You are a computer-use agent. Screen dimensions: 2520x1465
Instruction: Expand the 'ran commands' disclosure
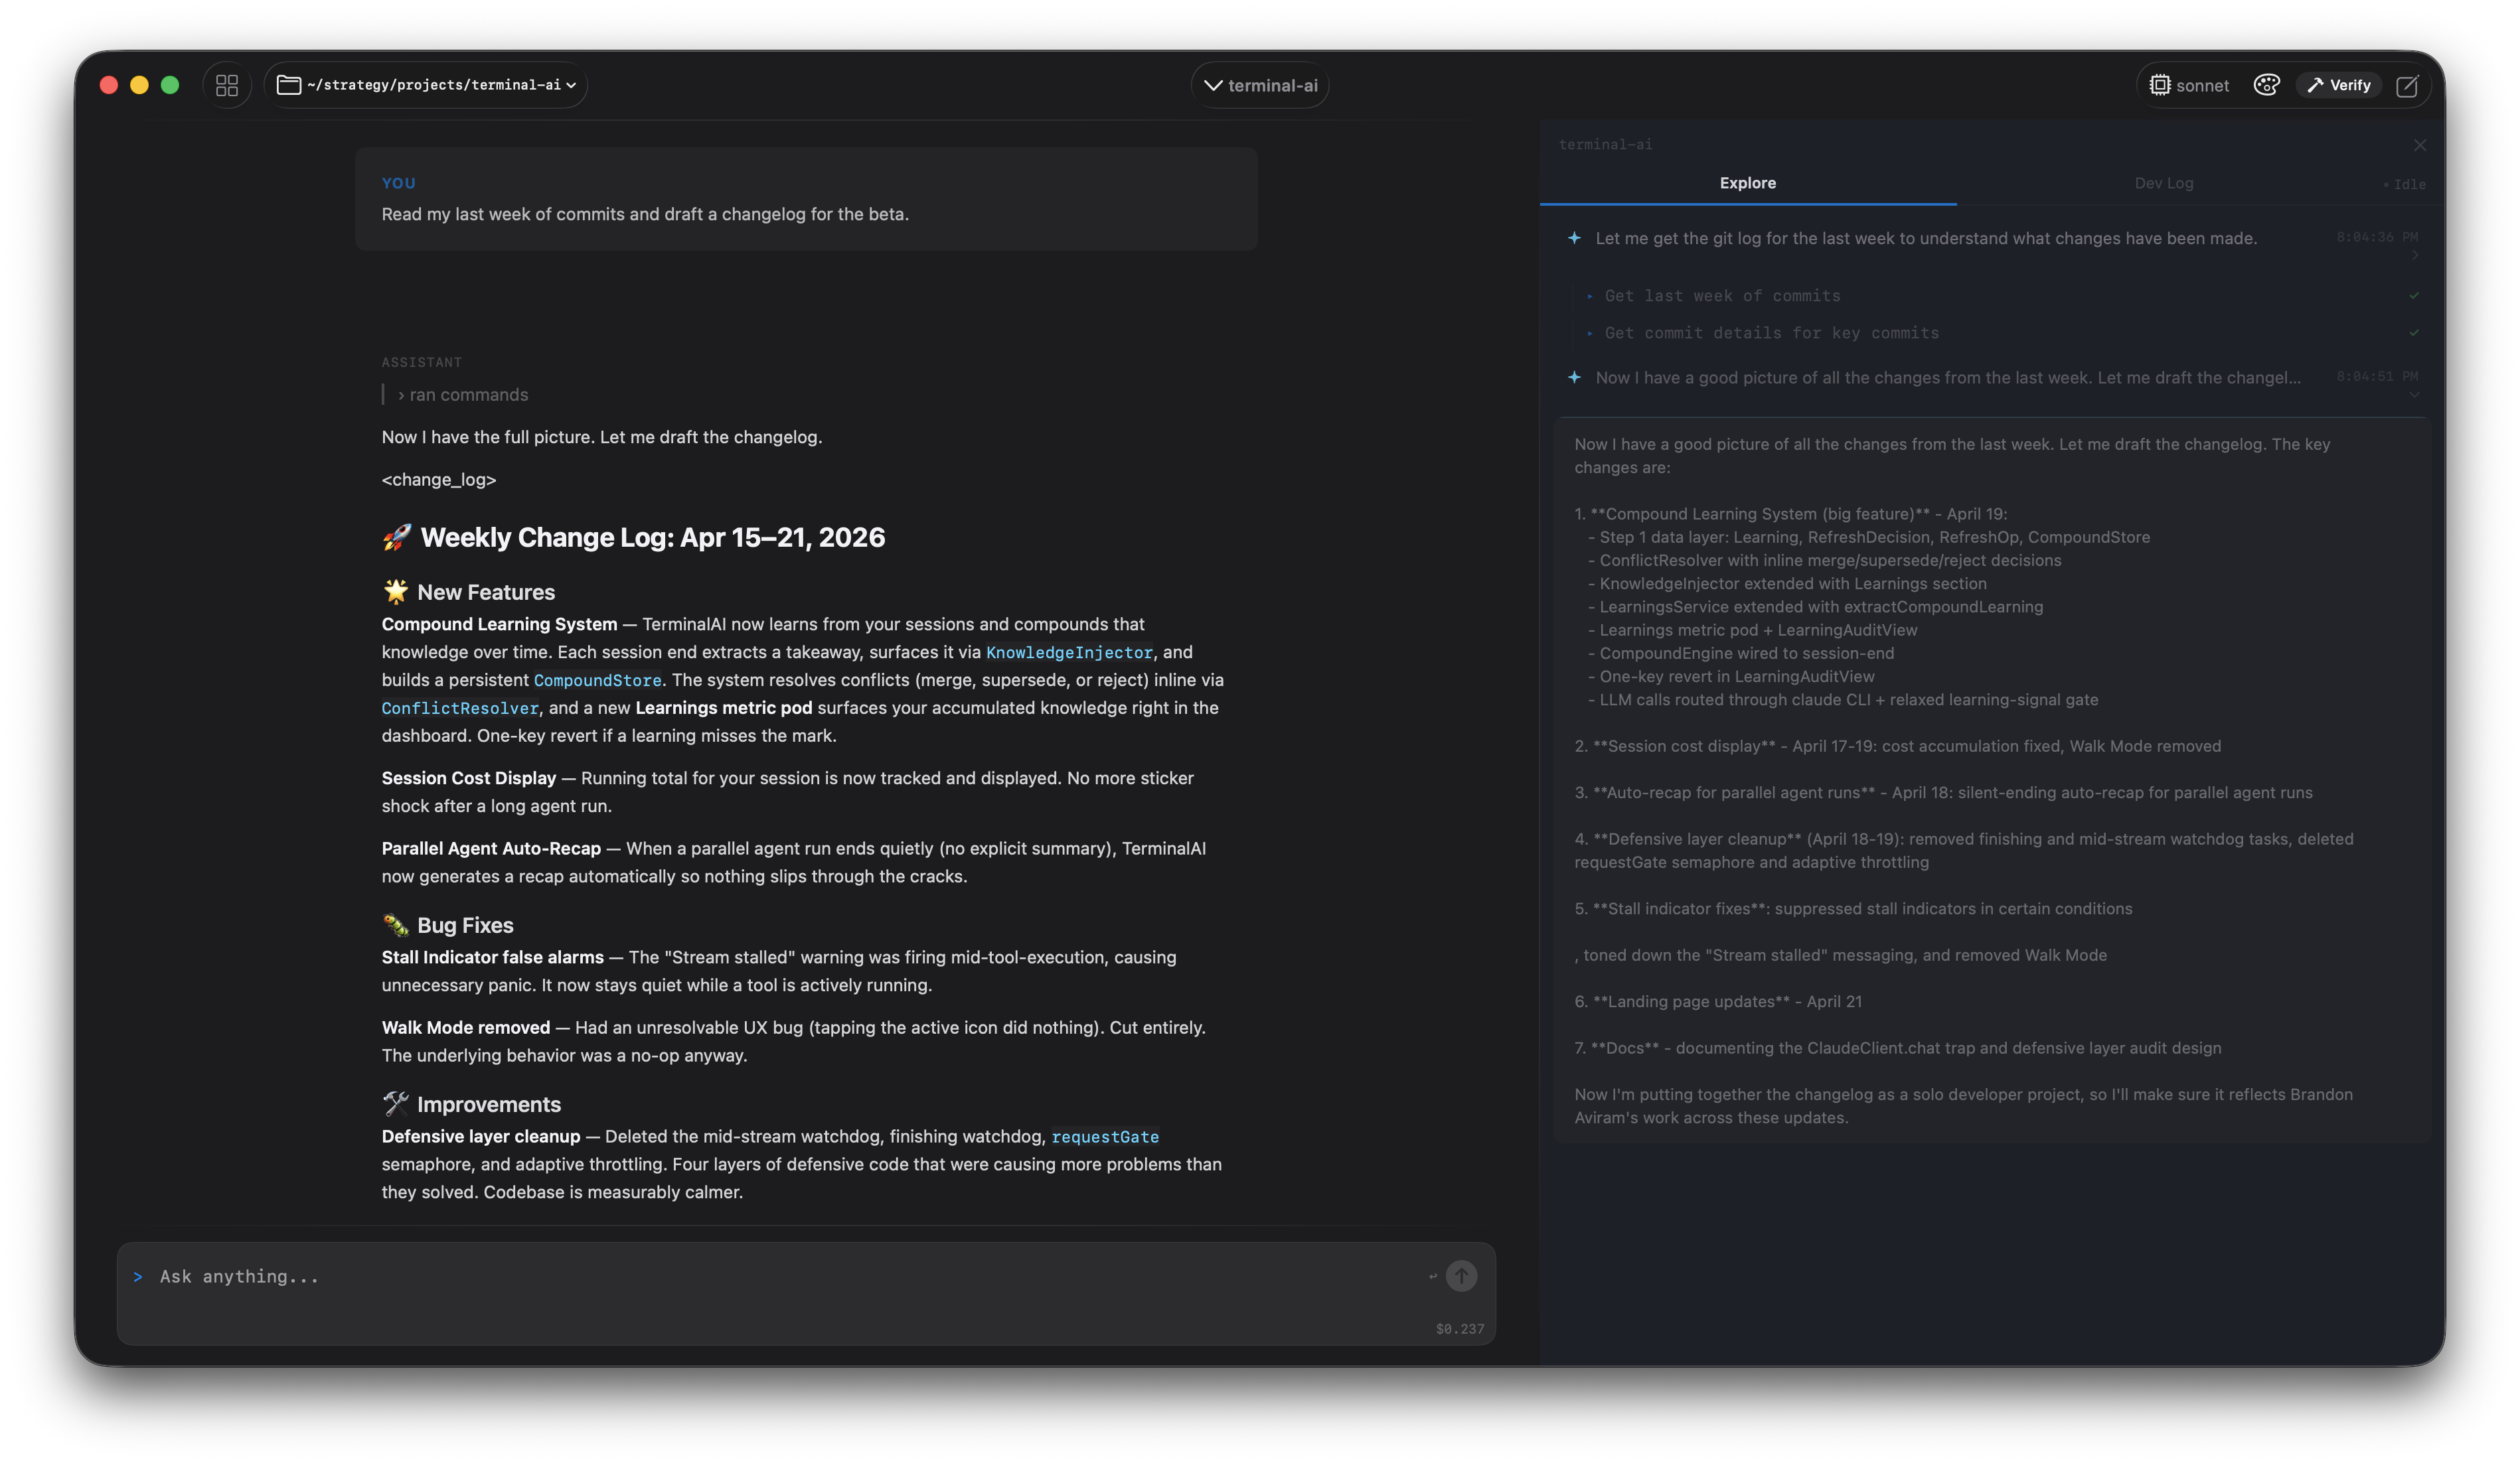(x=463, y=395)
